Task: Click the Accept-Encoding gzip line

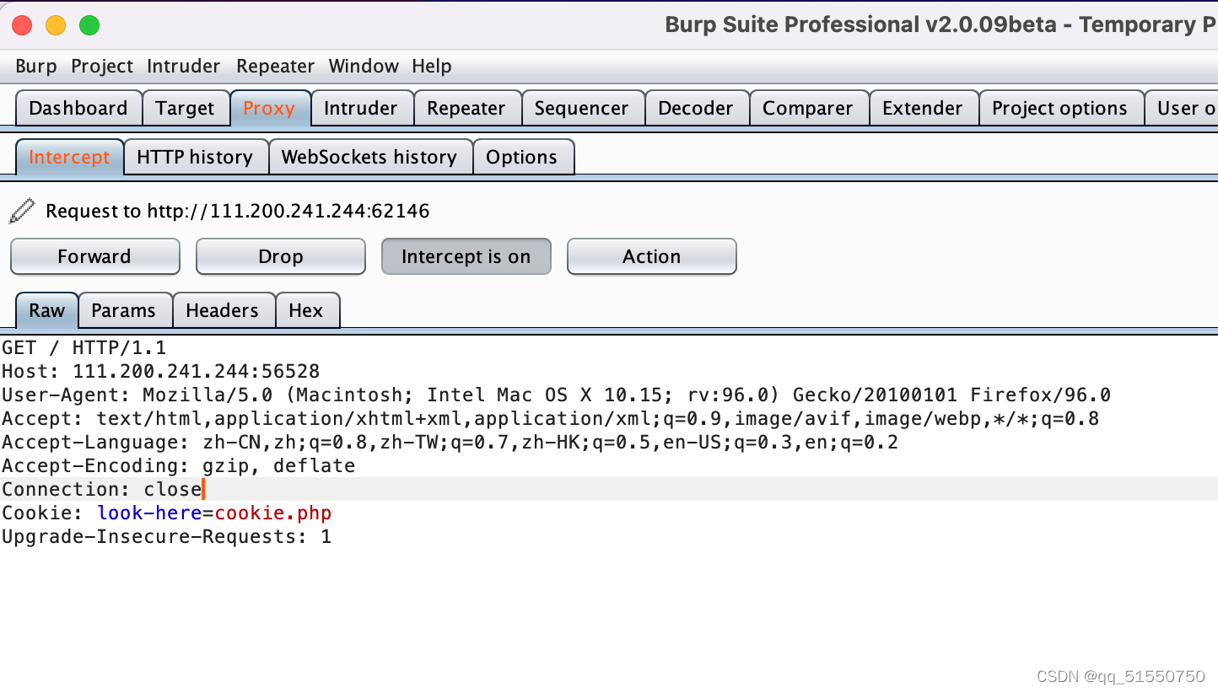Action: [179, 466]
